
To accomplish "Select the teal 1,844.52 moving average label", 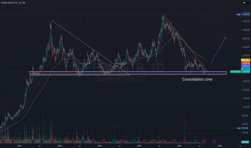I will [x=246, y=69].
